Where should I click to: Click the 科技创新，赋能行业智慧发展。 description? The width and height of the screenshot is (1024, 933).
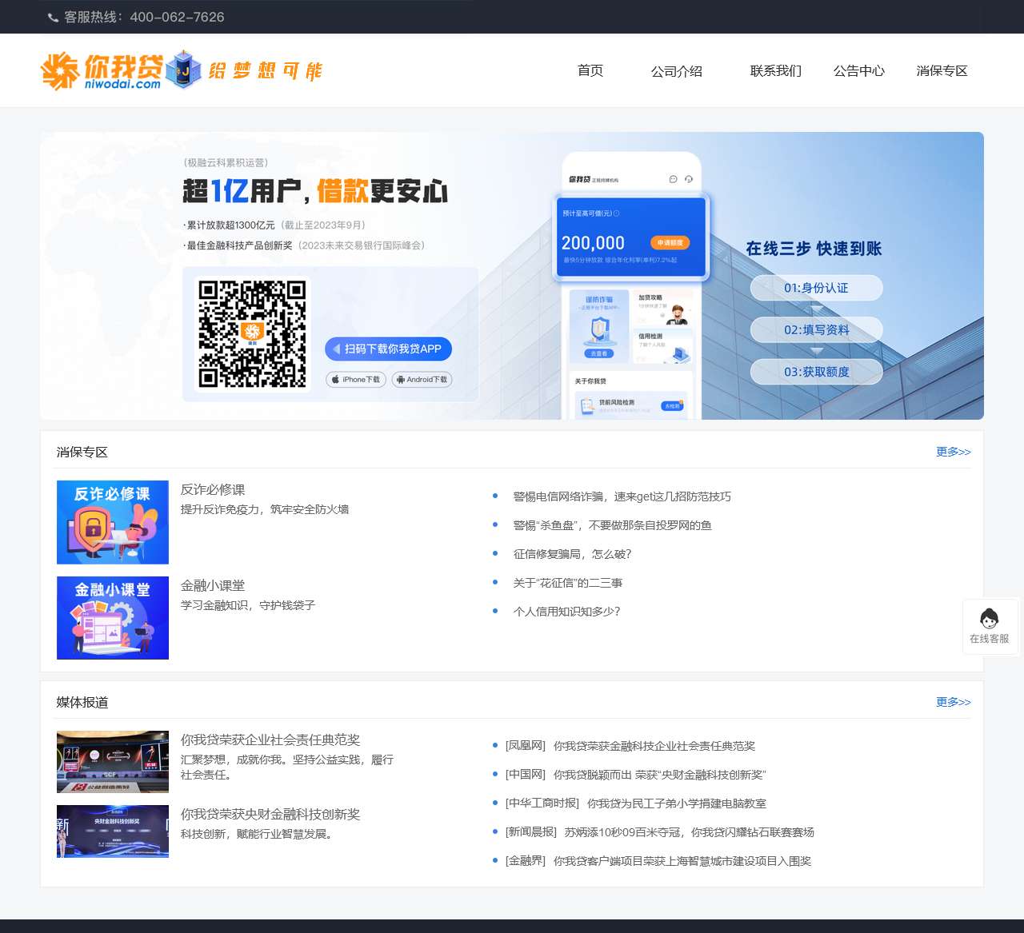(x=257, y=834)
